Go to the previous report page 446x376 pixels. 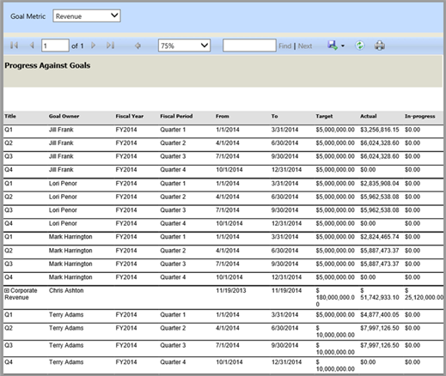tap(32, 45)
